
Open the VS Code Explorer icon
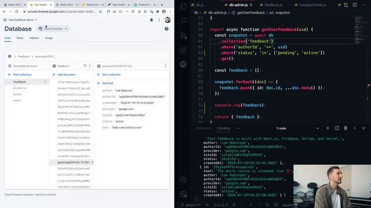183,6
